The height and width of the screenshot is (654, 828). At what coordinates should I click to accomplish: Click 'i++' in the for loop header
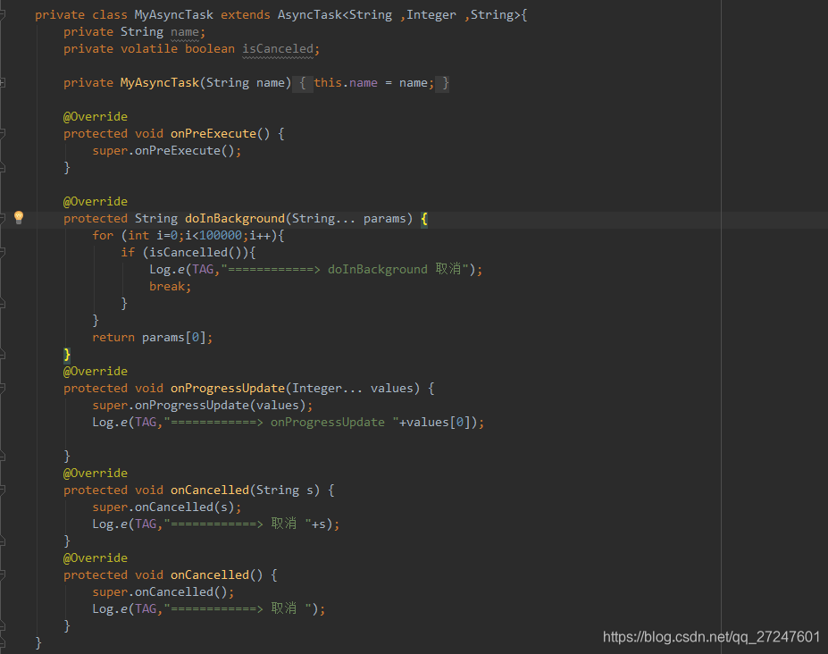[260, 236]
